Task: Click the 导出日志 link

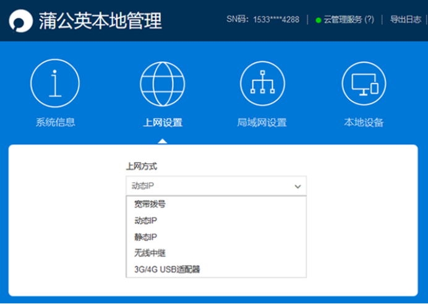Action: pyautogui.click(x=405, y=19)
